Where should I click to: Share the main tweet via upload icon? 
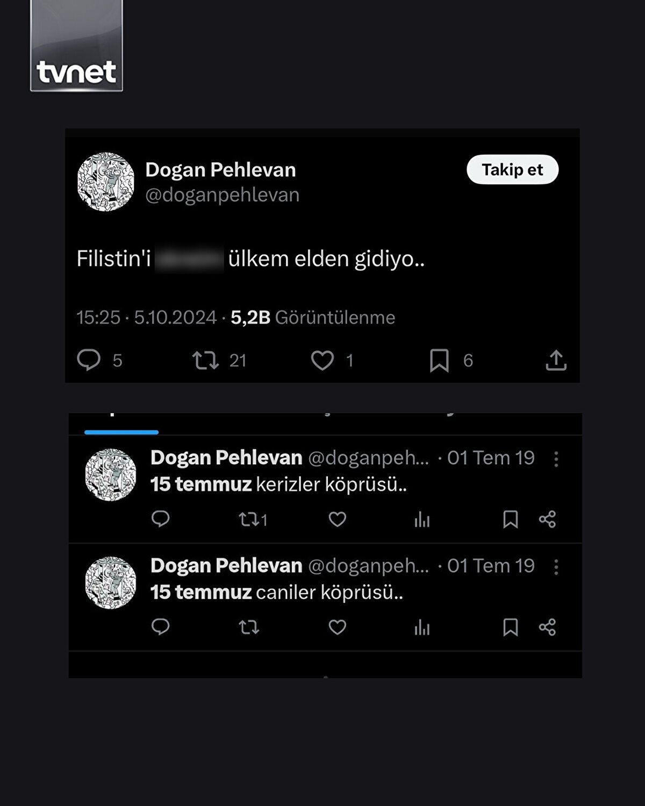point(556,360)
